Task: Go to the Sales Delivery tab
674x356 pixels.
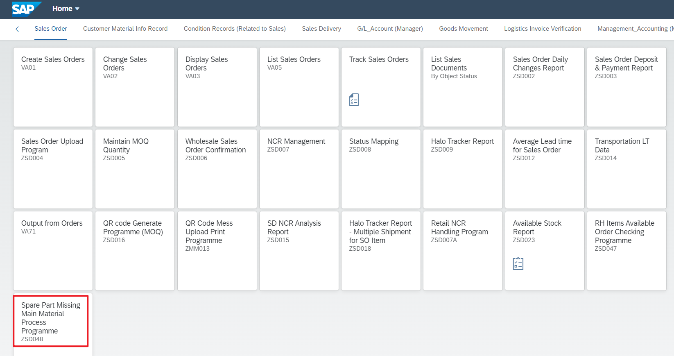Action: pos(321,29)
